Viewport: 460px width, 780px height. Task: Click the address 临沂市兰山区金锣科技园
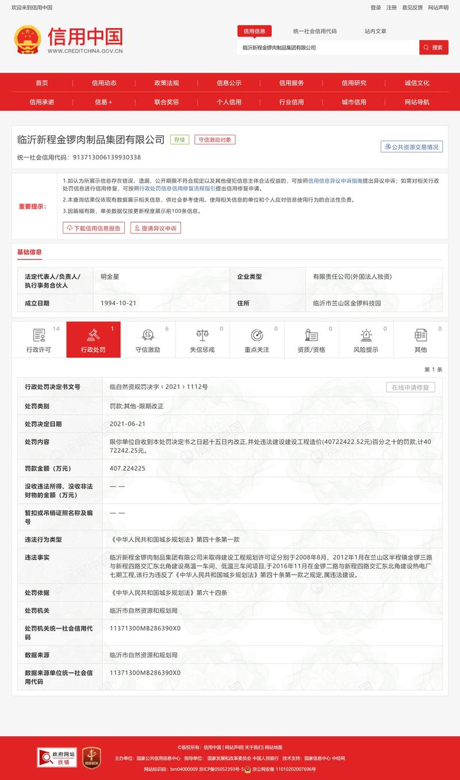pos(347,303)
